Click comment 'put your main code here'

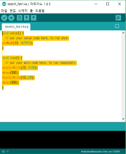(x=28, y=63)
